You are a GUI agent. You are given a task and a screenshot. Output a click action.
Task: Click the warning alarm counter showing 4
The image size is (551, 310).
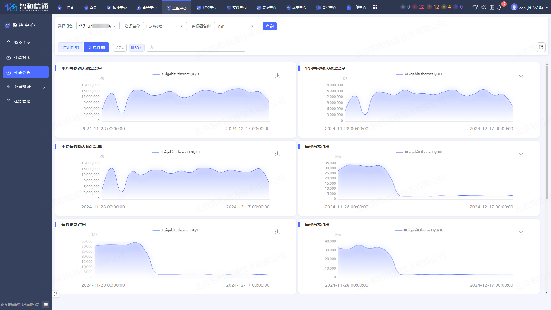446,7
